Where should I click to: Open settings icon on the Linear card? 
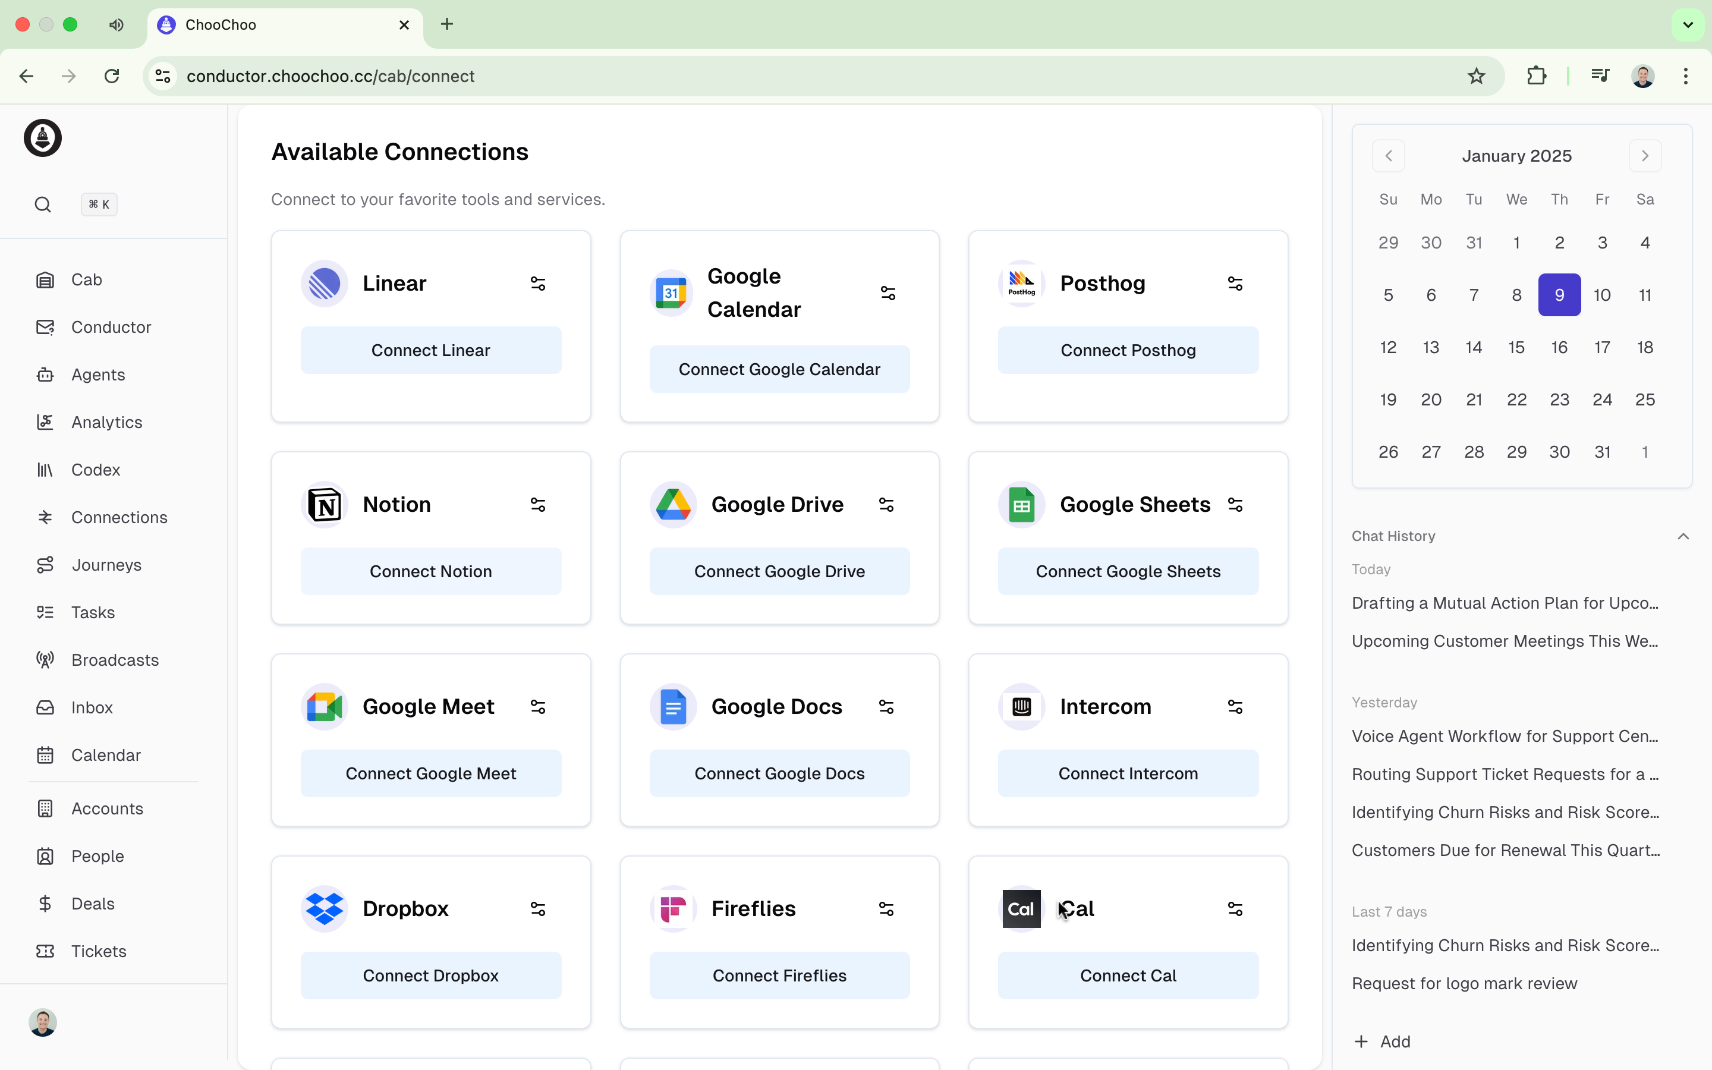point(537,284)
